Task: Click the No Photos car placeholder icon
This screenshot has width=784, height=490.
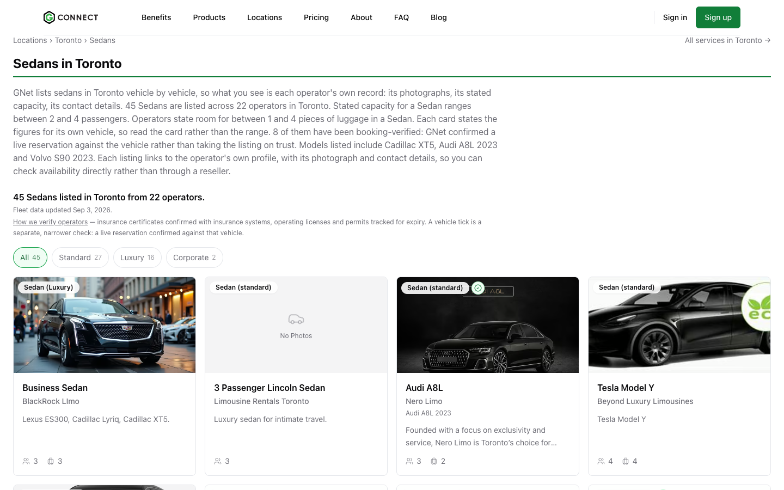Action: [296, 319]
